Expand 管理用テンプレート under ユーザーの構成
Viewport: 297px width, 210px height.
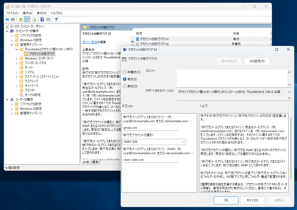click(x=12, y=113)
